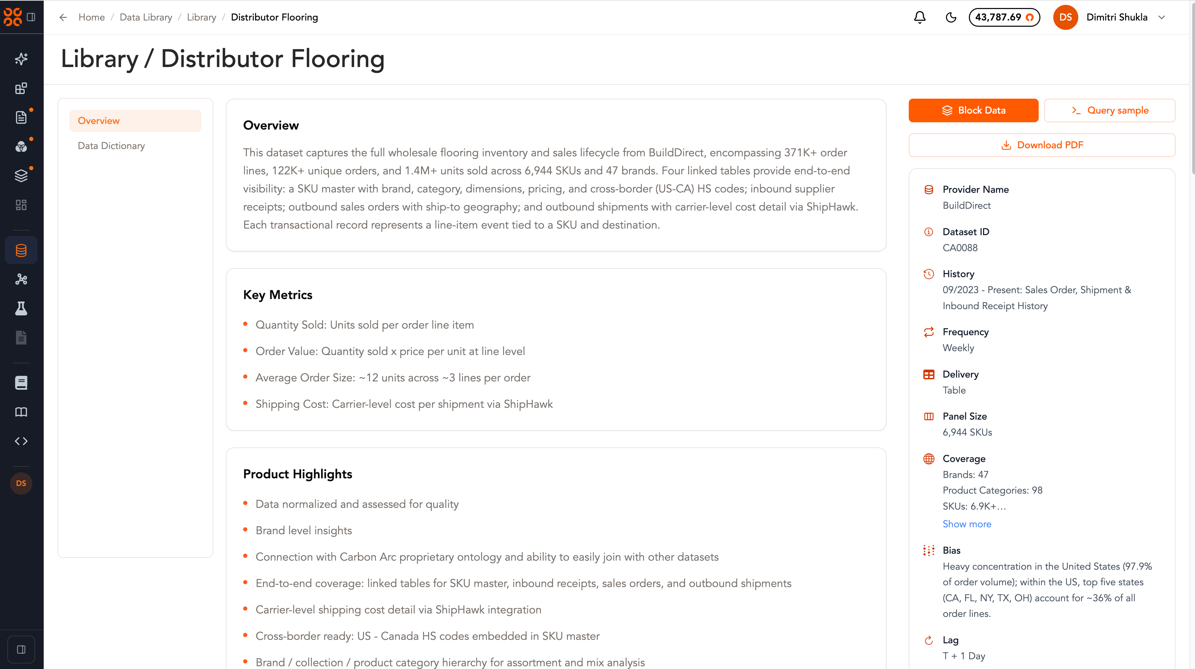Open the network graph icon in sidebar
The width and height of the screenshot is (1195, 669).
(x=21, y=279)
